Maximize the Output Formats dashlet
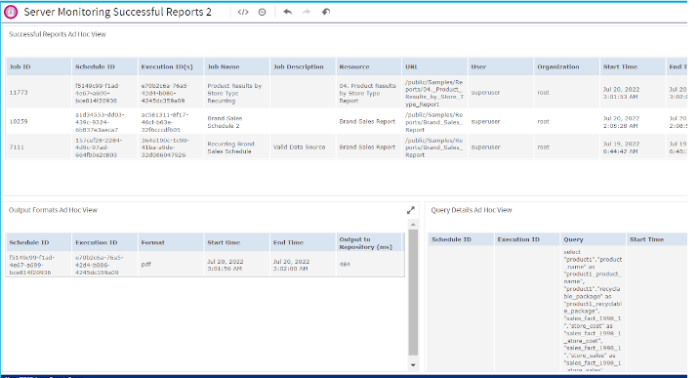The image size is (699, 378). pyautogui.click(x=411, y=210)
